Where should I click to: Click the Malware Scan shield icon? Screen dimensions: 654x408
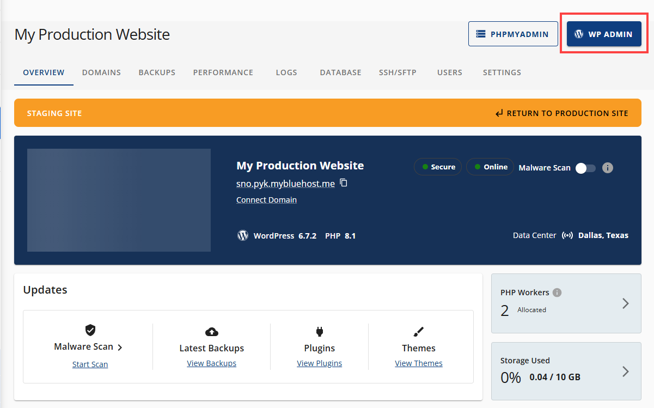coord(90,330)
